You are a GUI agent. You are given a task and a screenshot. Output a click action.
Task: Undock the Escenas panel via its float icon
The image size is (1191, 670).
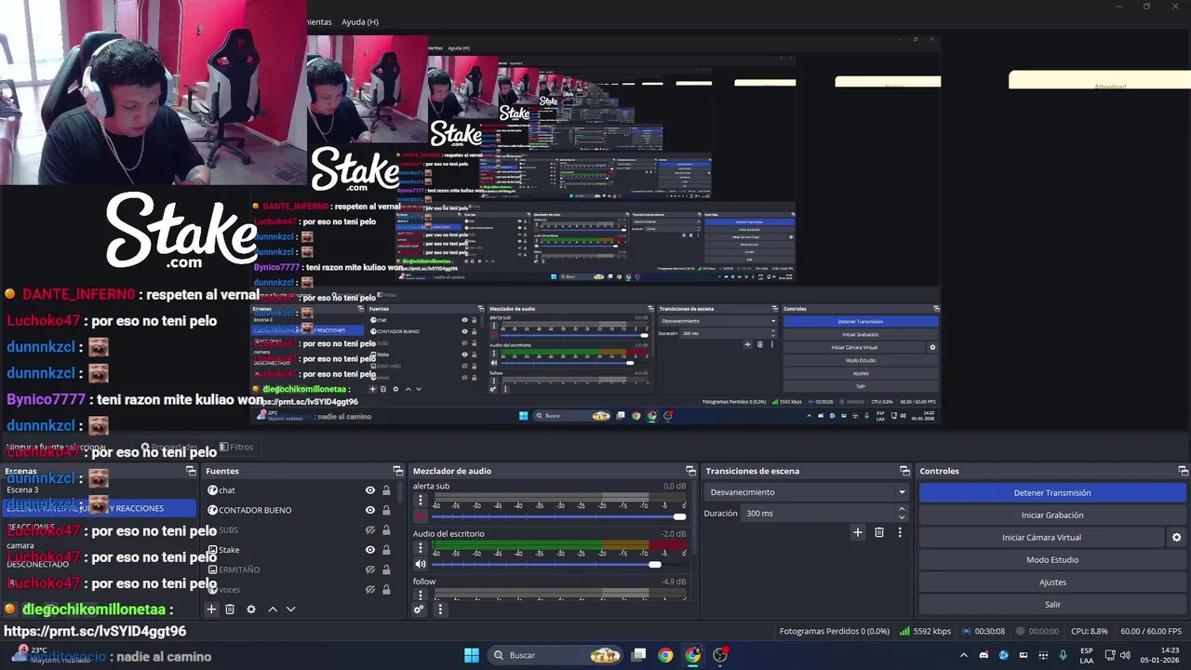[191, 471]
